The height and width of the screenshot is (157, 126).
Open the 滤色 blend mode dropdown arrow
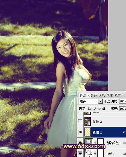coord(100,101)
